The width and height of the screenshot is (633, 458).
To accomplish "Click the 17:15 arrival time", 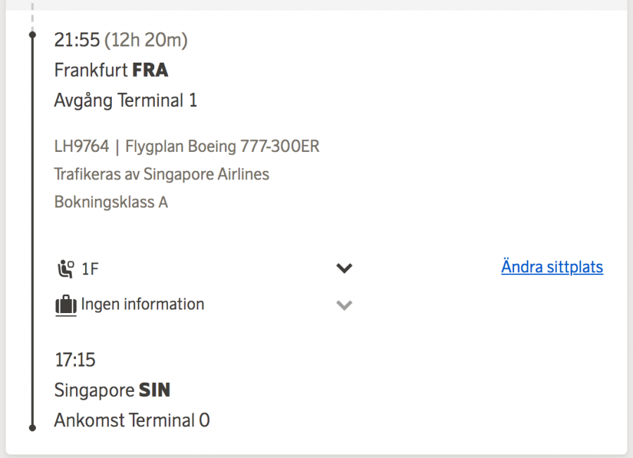I will click(x=75, y=360).
